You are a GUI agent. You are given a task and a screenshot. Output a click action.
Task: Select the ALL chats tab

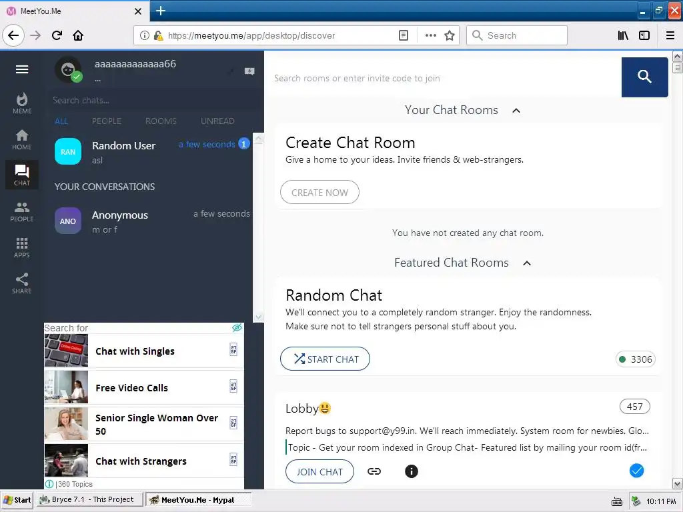pyautogui.click(x=61, y=121)
